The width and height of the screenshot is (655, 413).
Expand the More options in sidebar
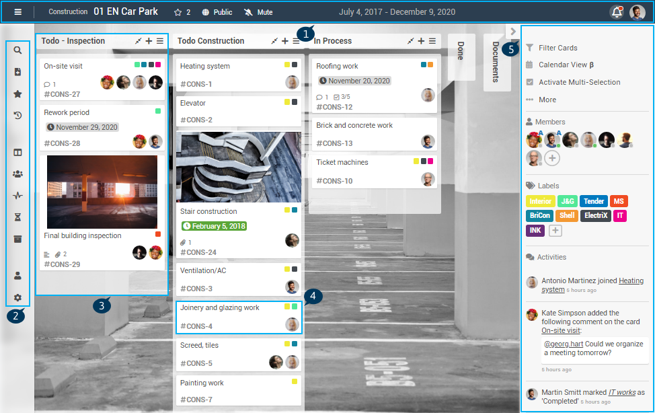(x=547, y=100)
